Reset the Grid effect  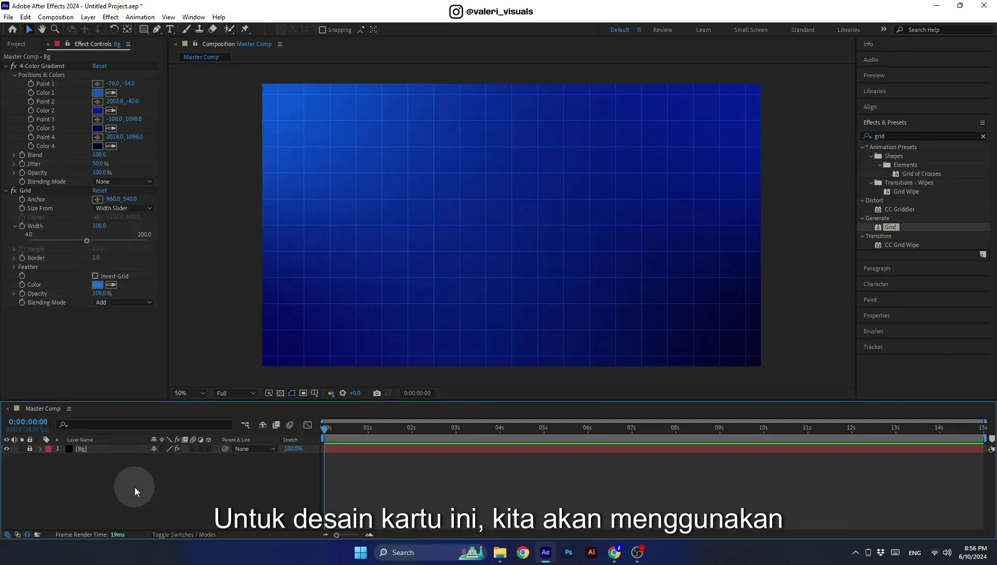[100, 191]
